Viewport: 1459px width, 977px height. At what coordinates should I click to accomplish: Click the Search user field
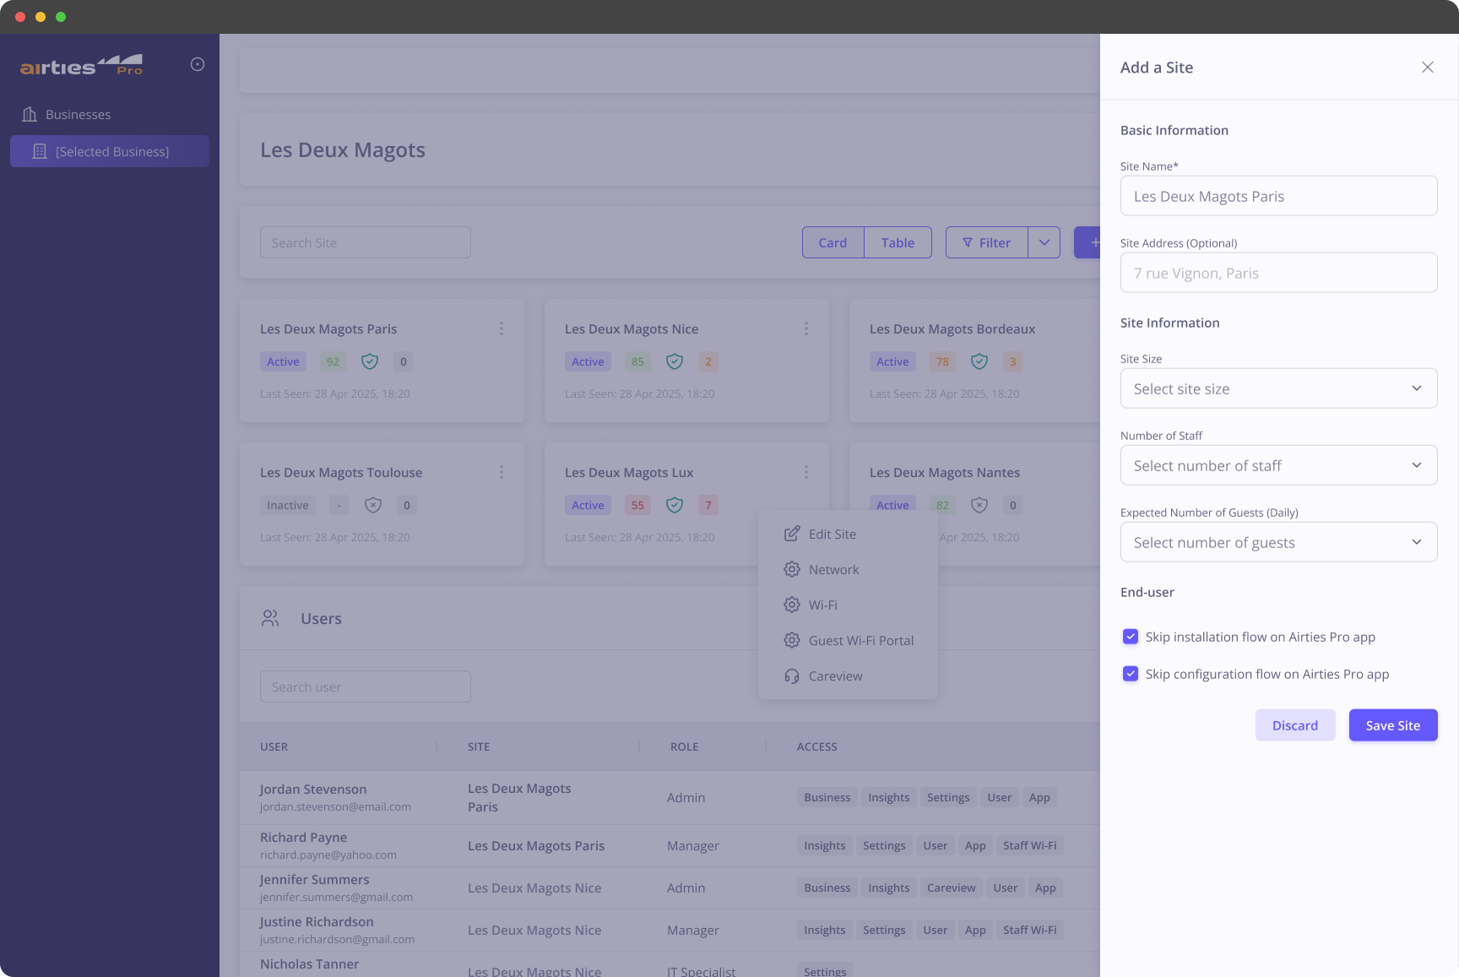(x=366, y=687)
